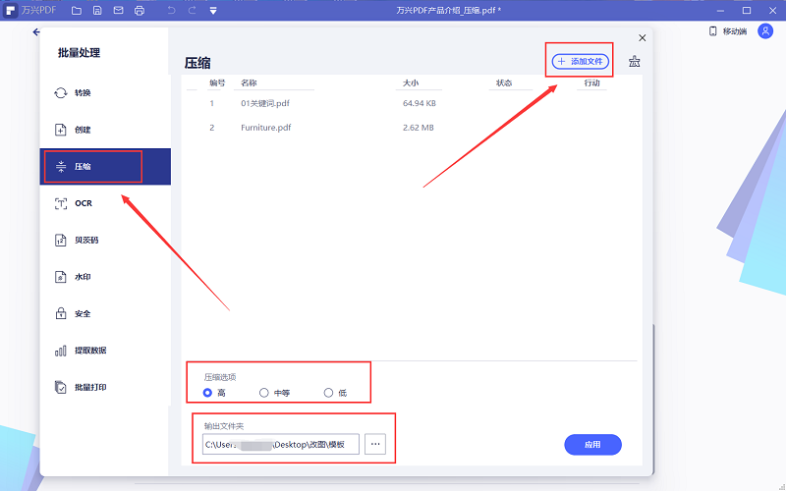Select the 贝茨码 batch option

[105, 240]
